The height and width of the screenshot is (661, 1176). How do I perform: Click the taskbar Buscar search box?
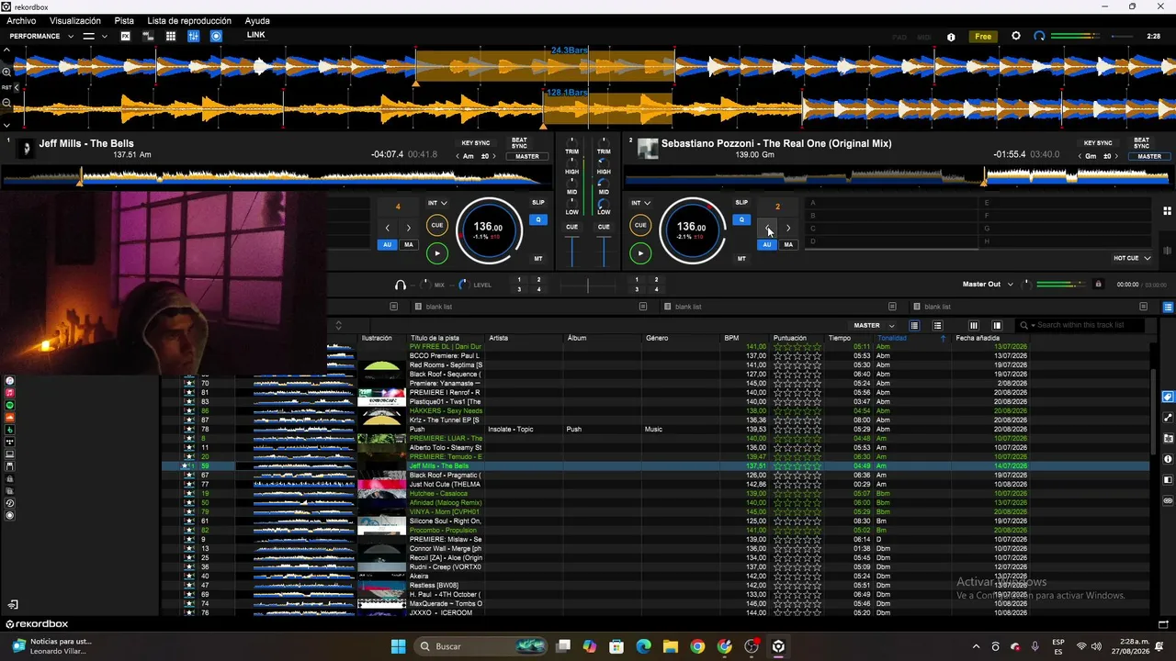481,646
